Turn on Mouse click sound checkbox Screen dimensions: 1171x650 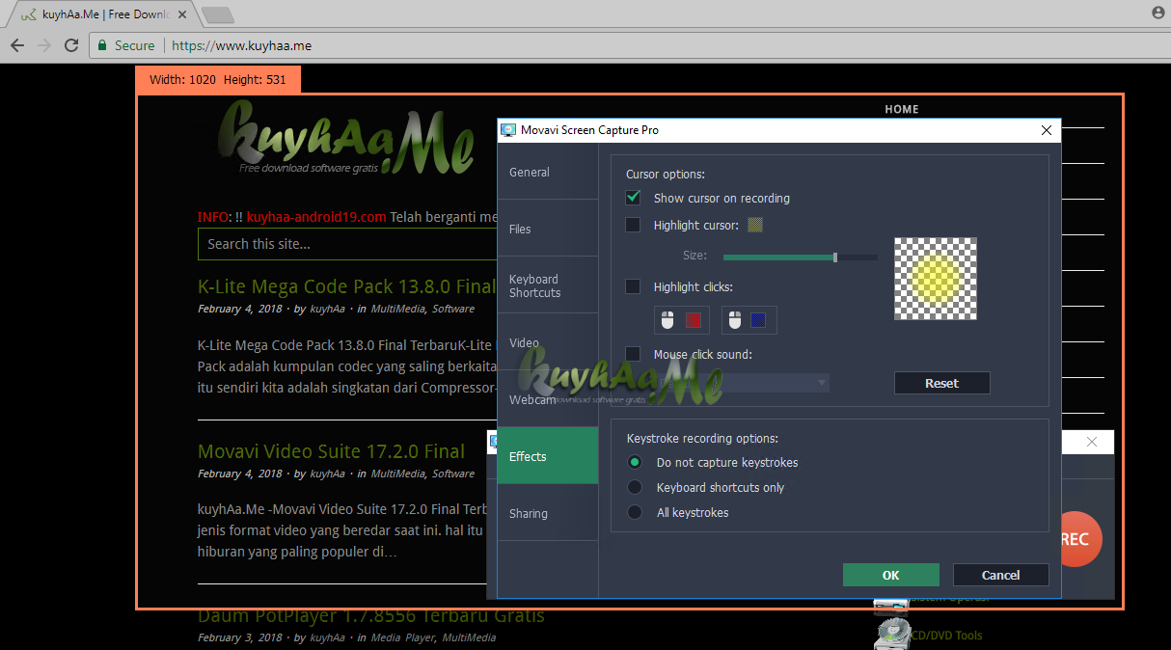click(x=633, y=354)
